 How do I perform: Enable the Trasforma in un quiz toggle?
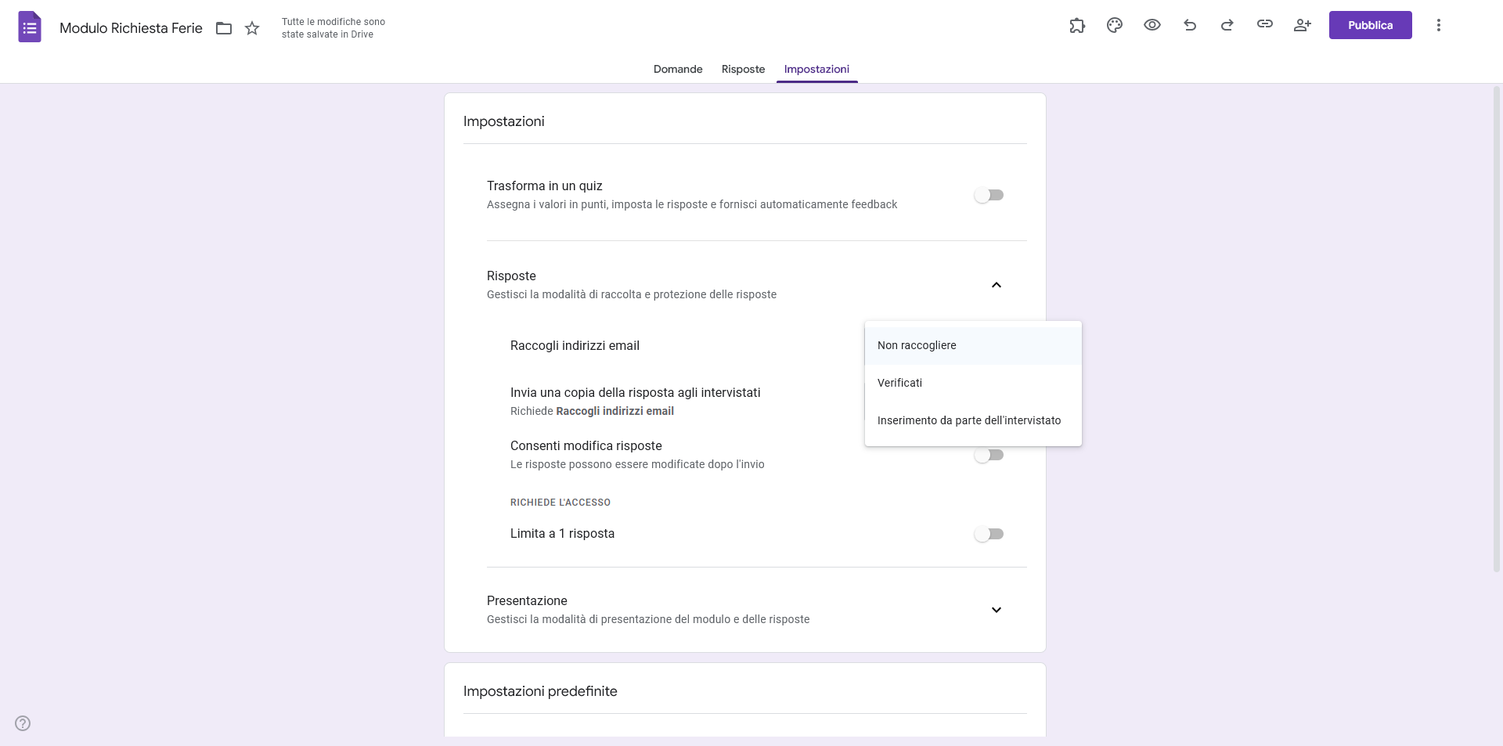[x=989, y=195]
